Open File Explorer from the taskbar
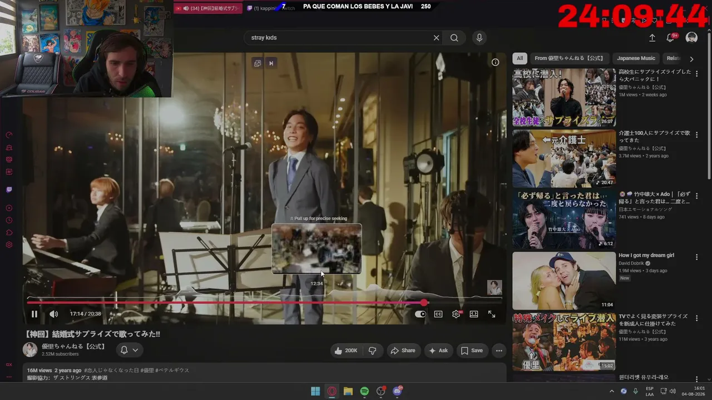Image resolution: width=712 pixels, height=400 pixels. [348, 391]
